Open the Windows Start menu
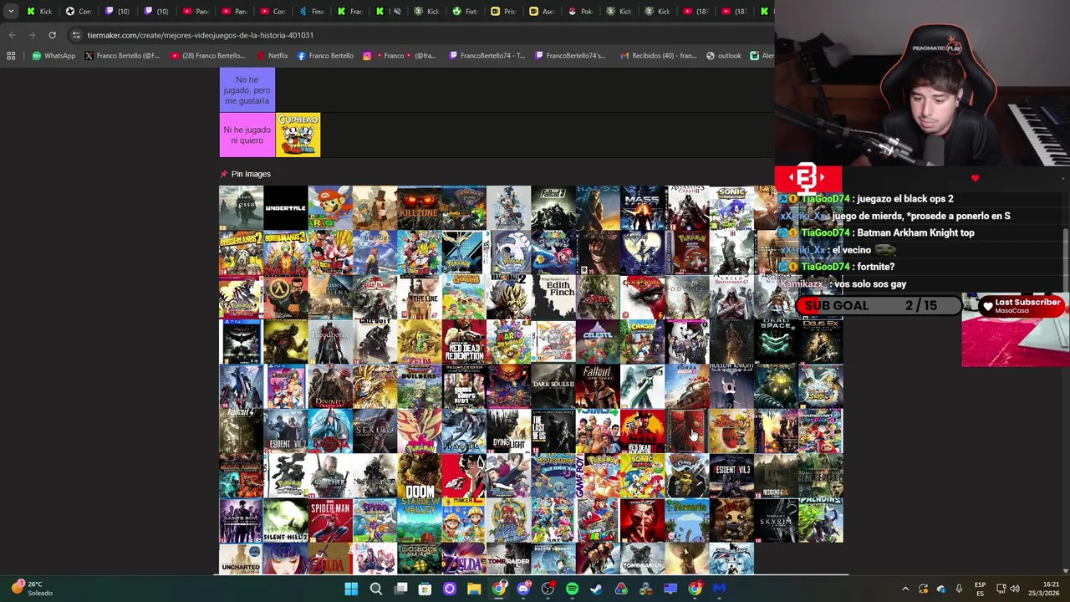The width and height of the screenshot is (1070, 602). [x=351, y=589]
